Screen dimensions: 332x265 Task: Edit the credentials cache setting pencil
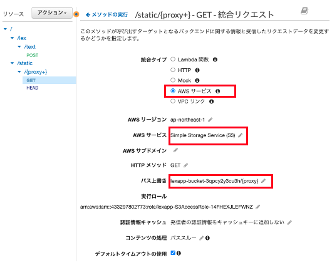(x=289, y=222)
